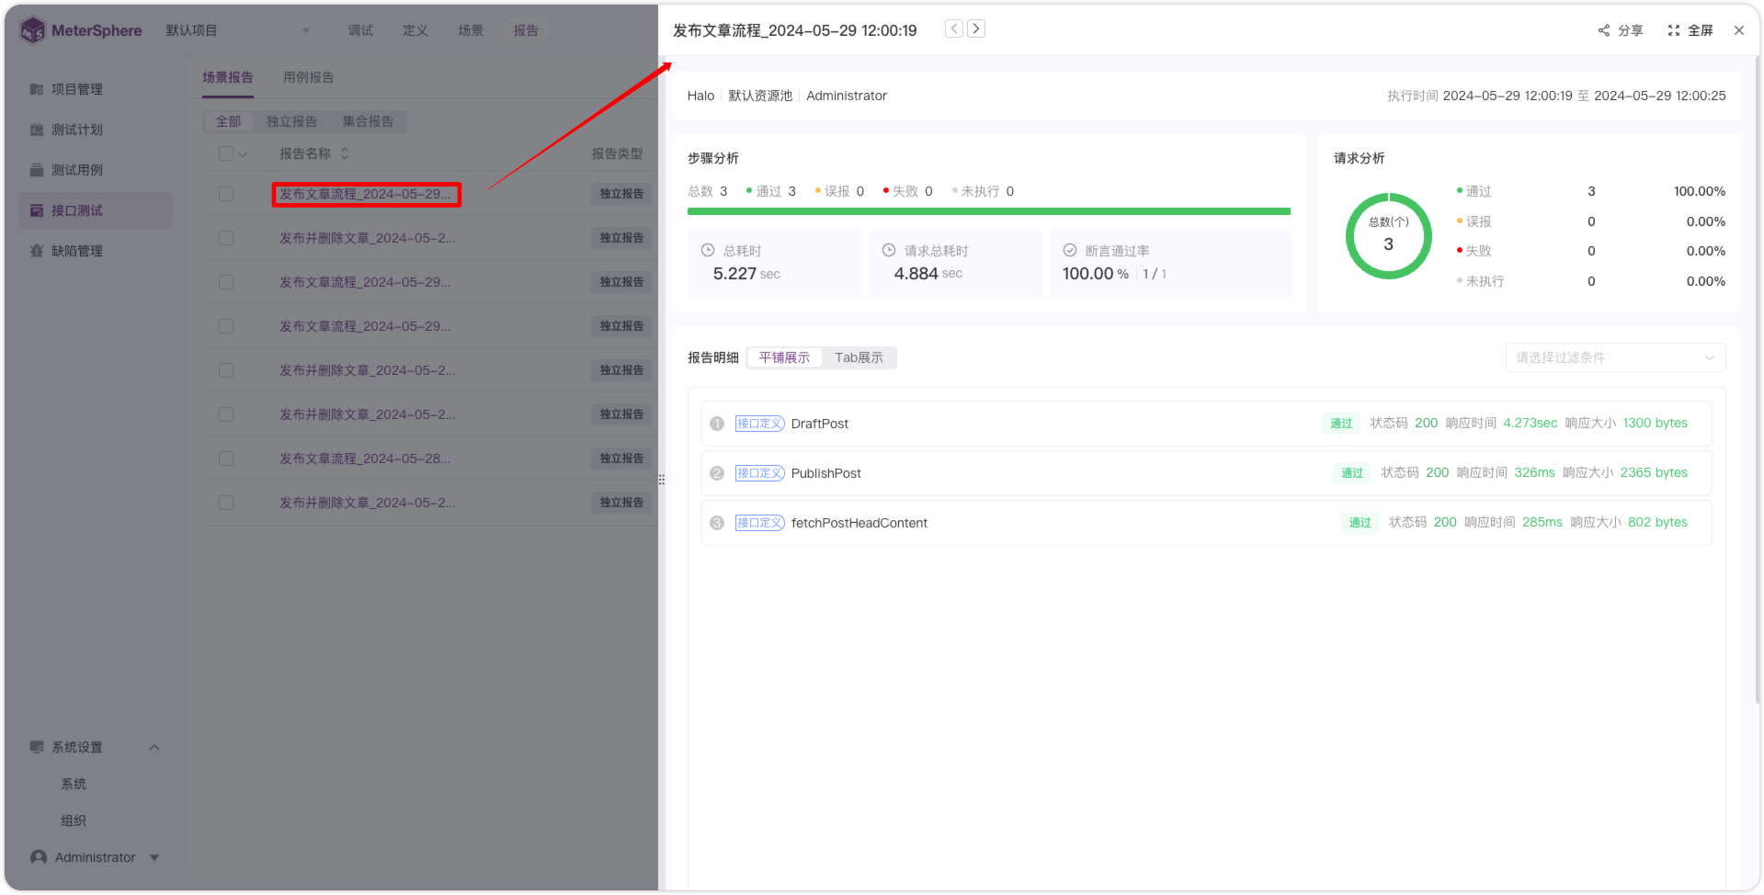Open the Administrator user menu arrow
Image resolution: width=1764 pixels, height=895 pixels.
[154, 857]
